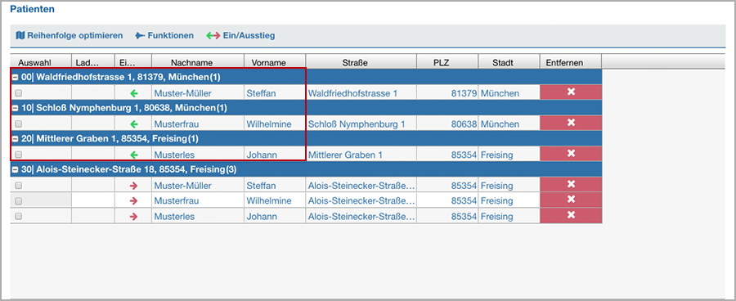This screenshot has height=301, width=736.
Task: Sort by the Nachname column header
Action: pos(198,62)
